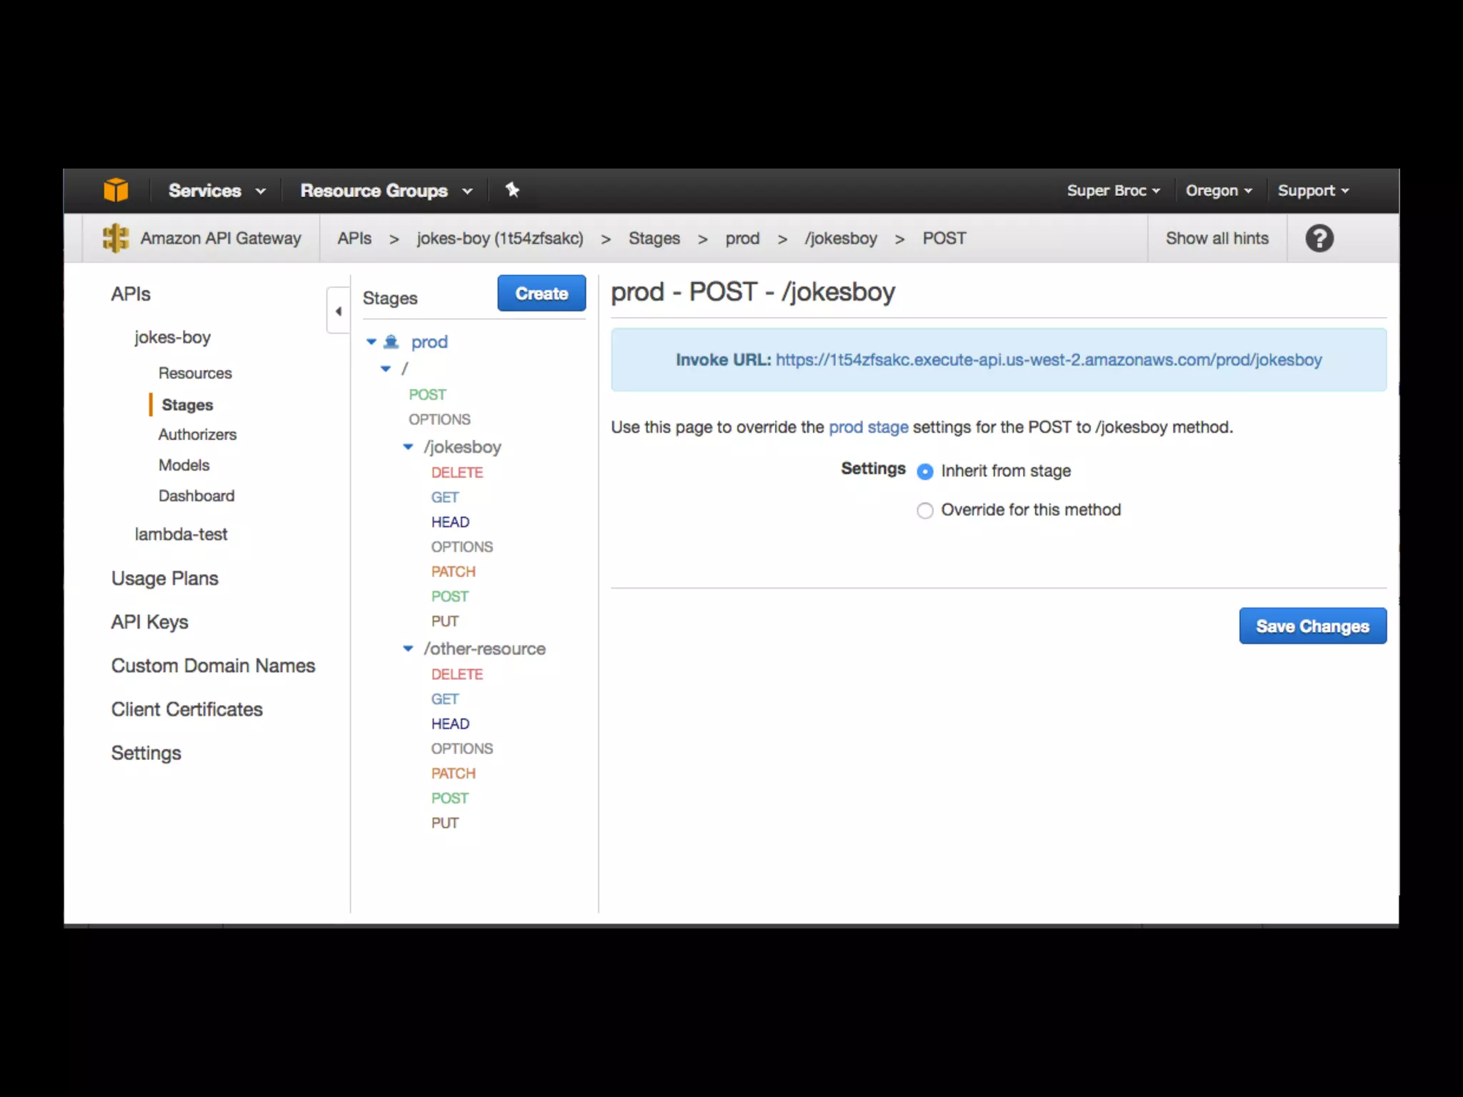The image size is (1463, 1097).
Task: Open the help question mark icon
Action: click(x=1319, y=238)
